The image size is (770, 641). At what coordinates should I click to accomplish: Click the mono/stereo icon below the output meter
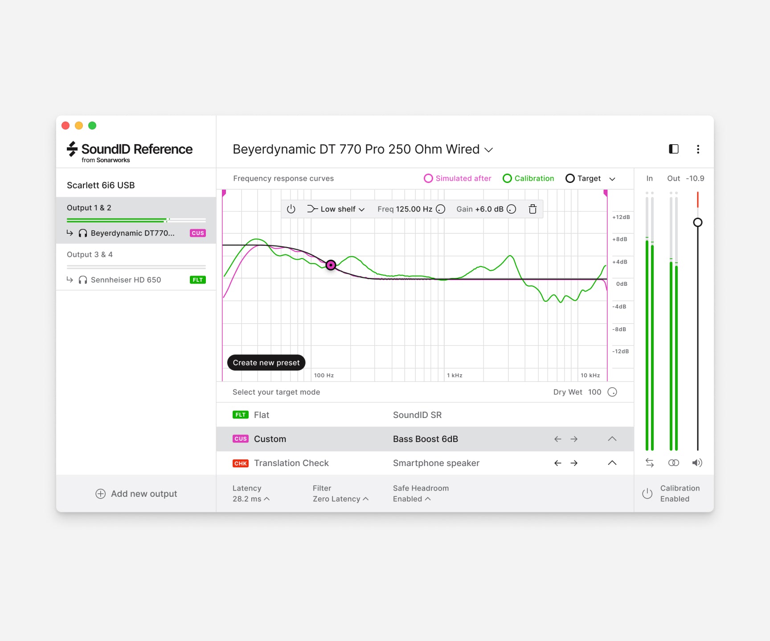(673, 462)
